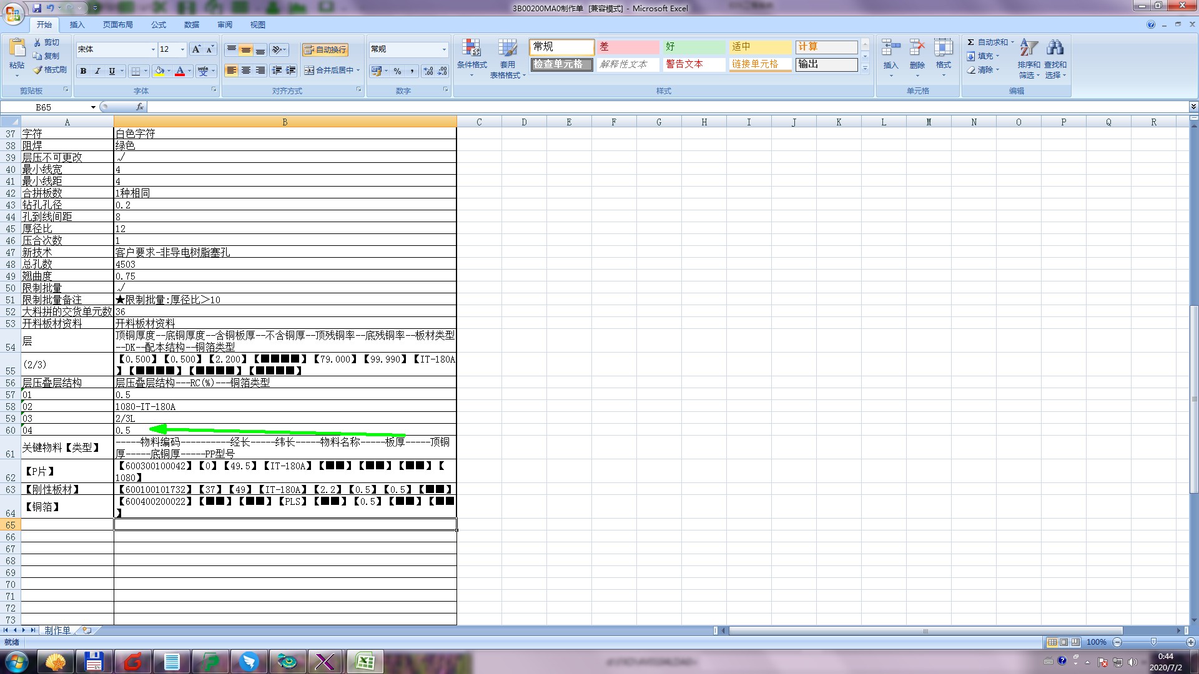
Task: Open the 插入 ribbon tab
Action: click(x=77, y=25)
